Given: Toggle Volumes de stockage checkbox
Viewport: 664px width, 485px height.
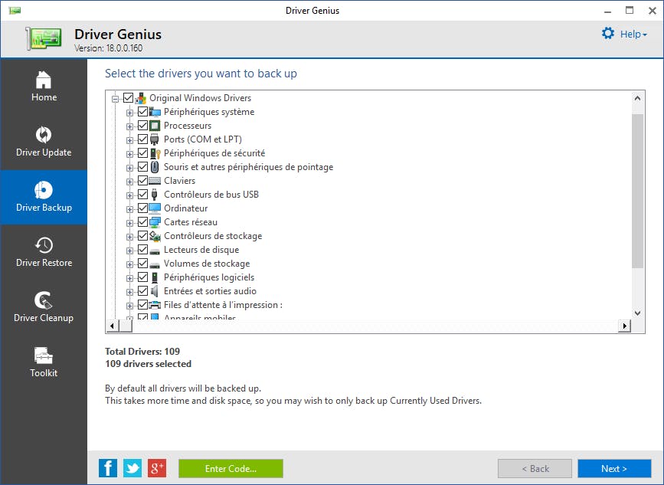Looking at the screenshot, I should click(x=142, y=263).
